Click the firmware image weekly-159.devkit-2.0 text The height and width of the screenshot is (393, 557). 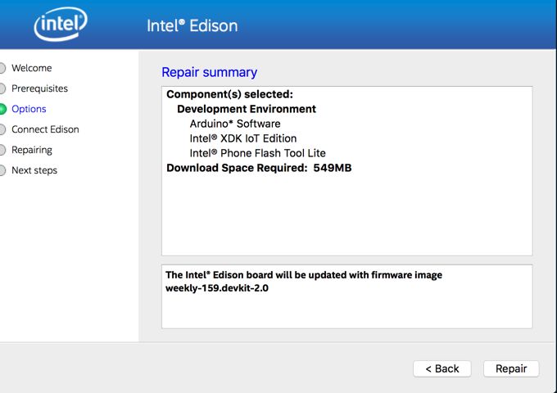(217, 288)
